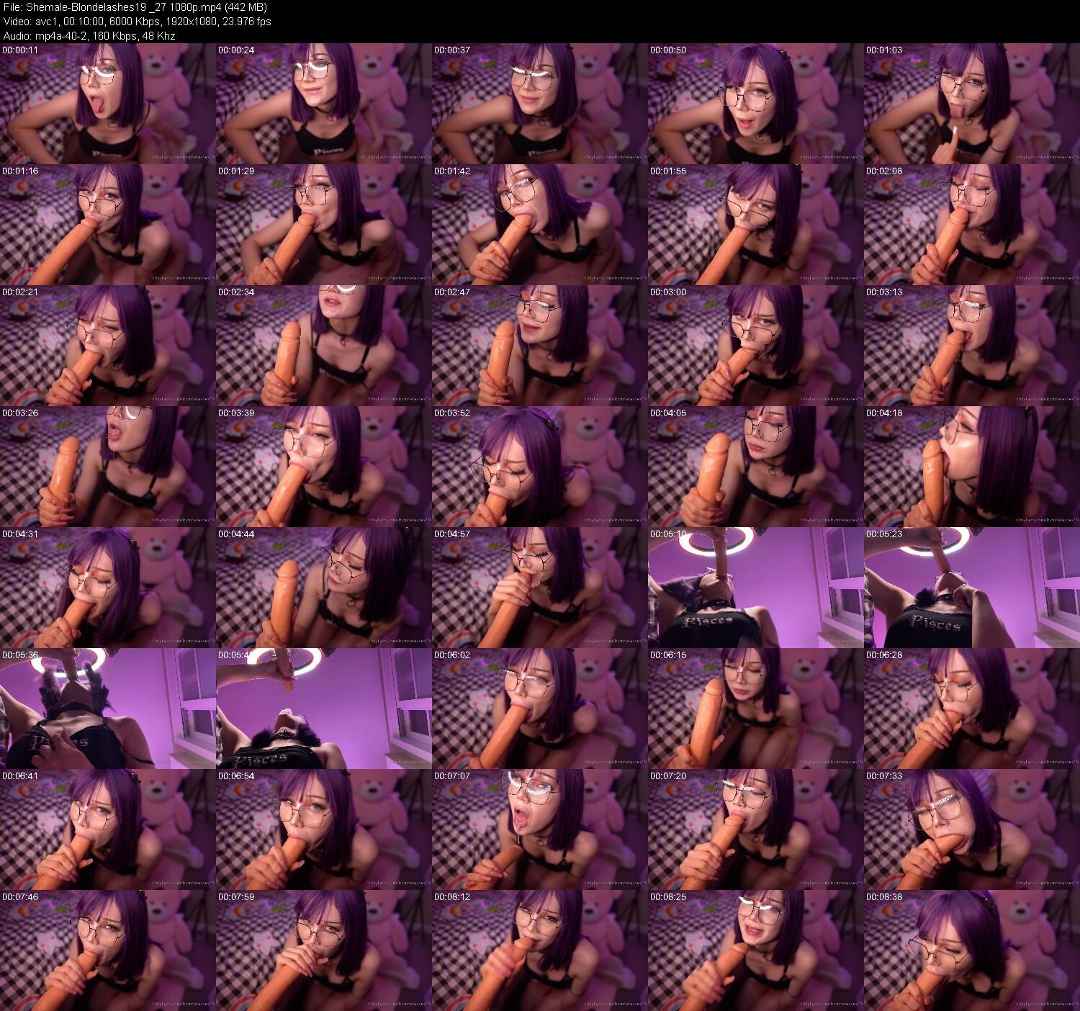Select the thumbnail stamped 00:01:03
The image size is (1080, 1011).
coord(972,104)
